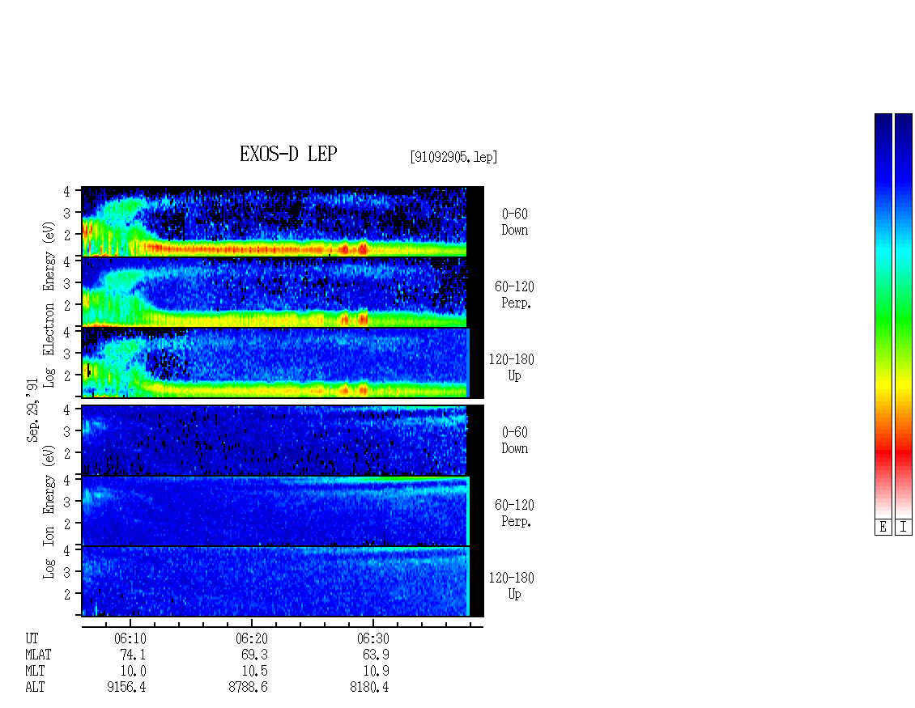
Task: Click the I label box under color bar
Action: [x=904, y=527]
